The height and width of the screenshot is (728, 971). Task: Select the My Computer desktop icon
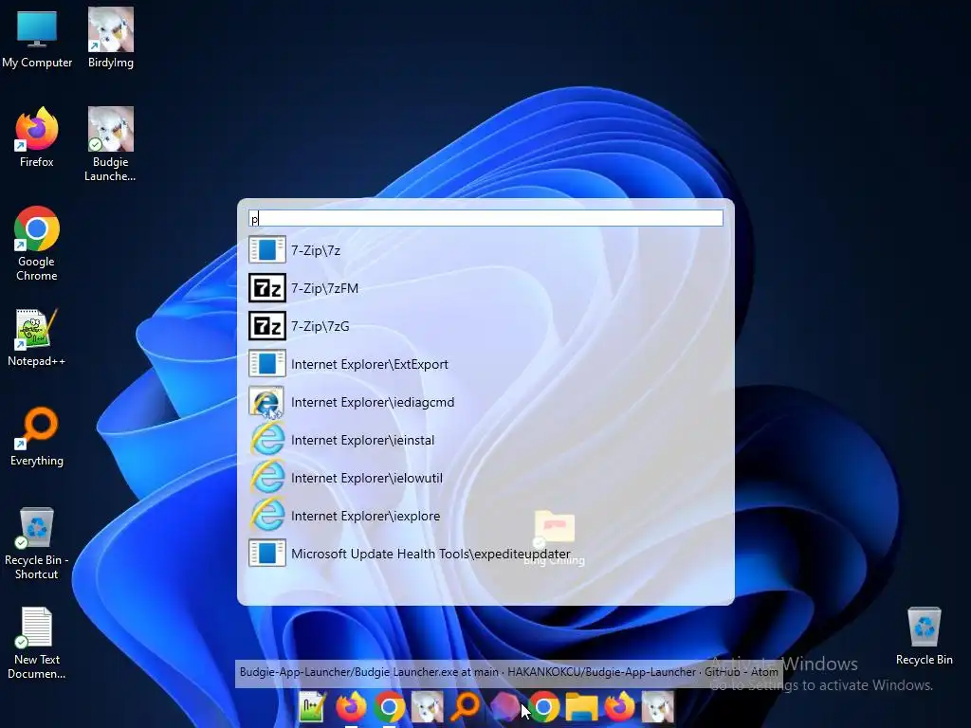pyautogui.click(x=37, y=38)
